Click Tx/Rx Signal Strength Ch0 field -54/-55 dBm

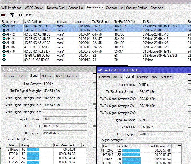point(65,98)
